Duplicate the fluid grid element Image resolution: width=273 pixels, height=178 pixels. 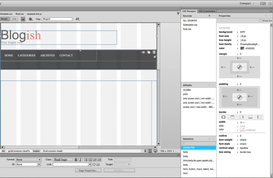[148, 52]
